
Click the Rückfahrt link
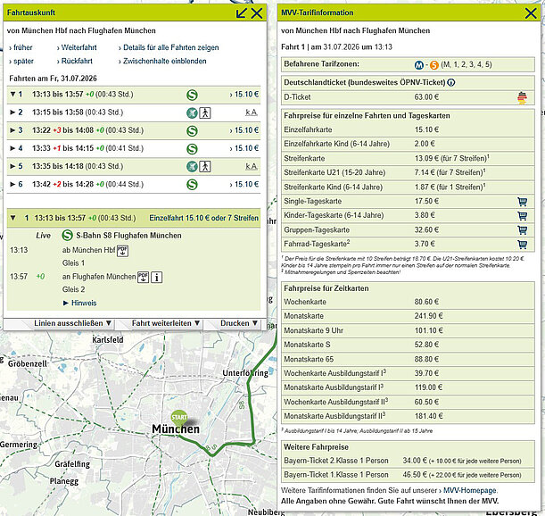point(75,62)
